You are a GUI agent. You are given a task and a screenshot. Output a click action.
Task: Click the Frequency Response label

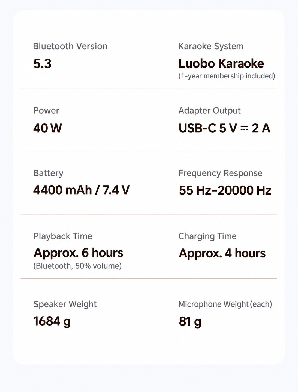click(x=220, y=173)
